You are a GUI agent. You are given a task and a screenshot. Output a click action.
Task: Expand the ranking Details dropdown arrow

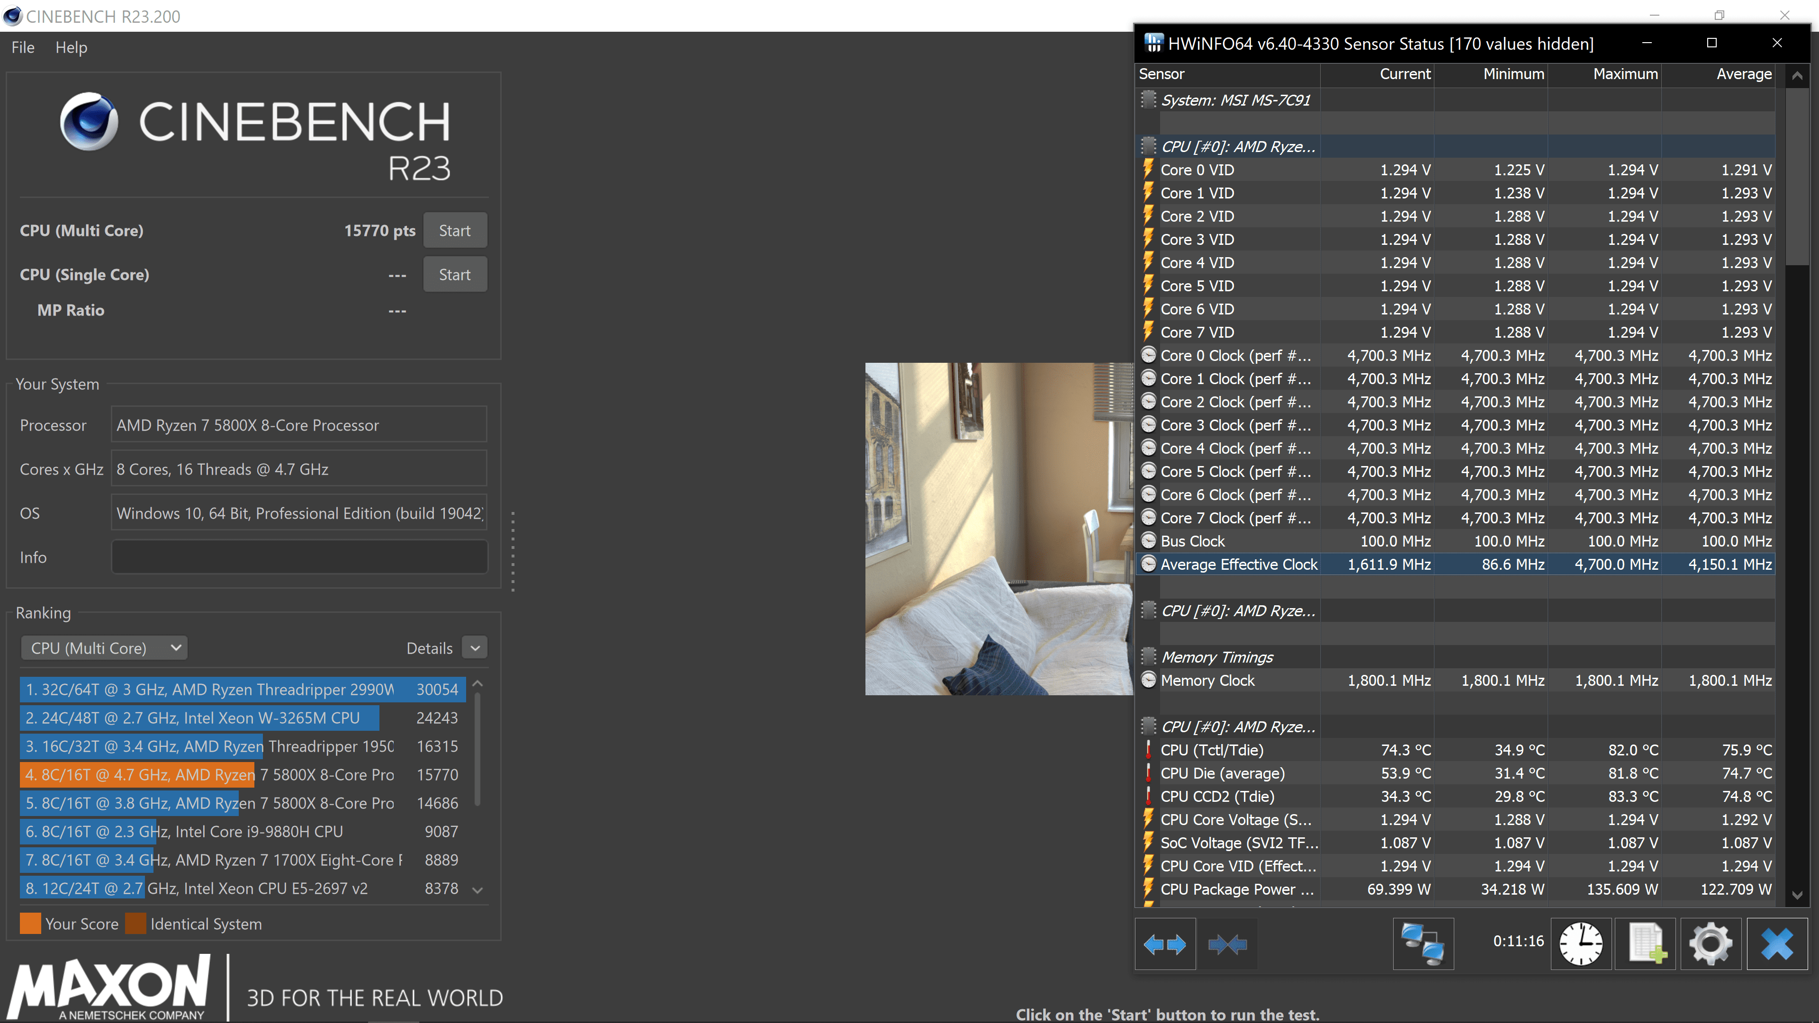point(475,648)
